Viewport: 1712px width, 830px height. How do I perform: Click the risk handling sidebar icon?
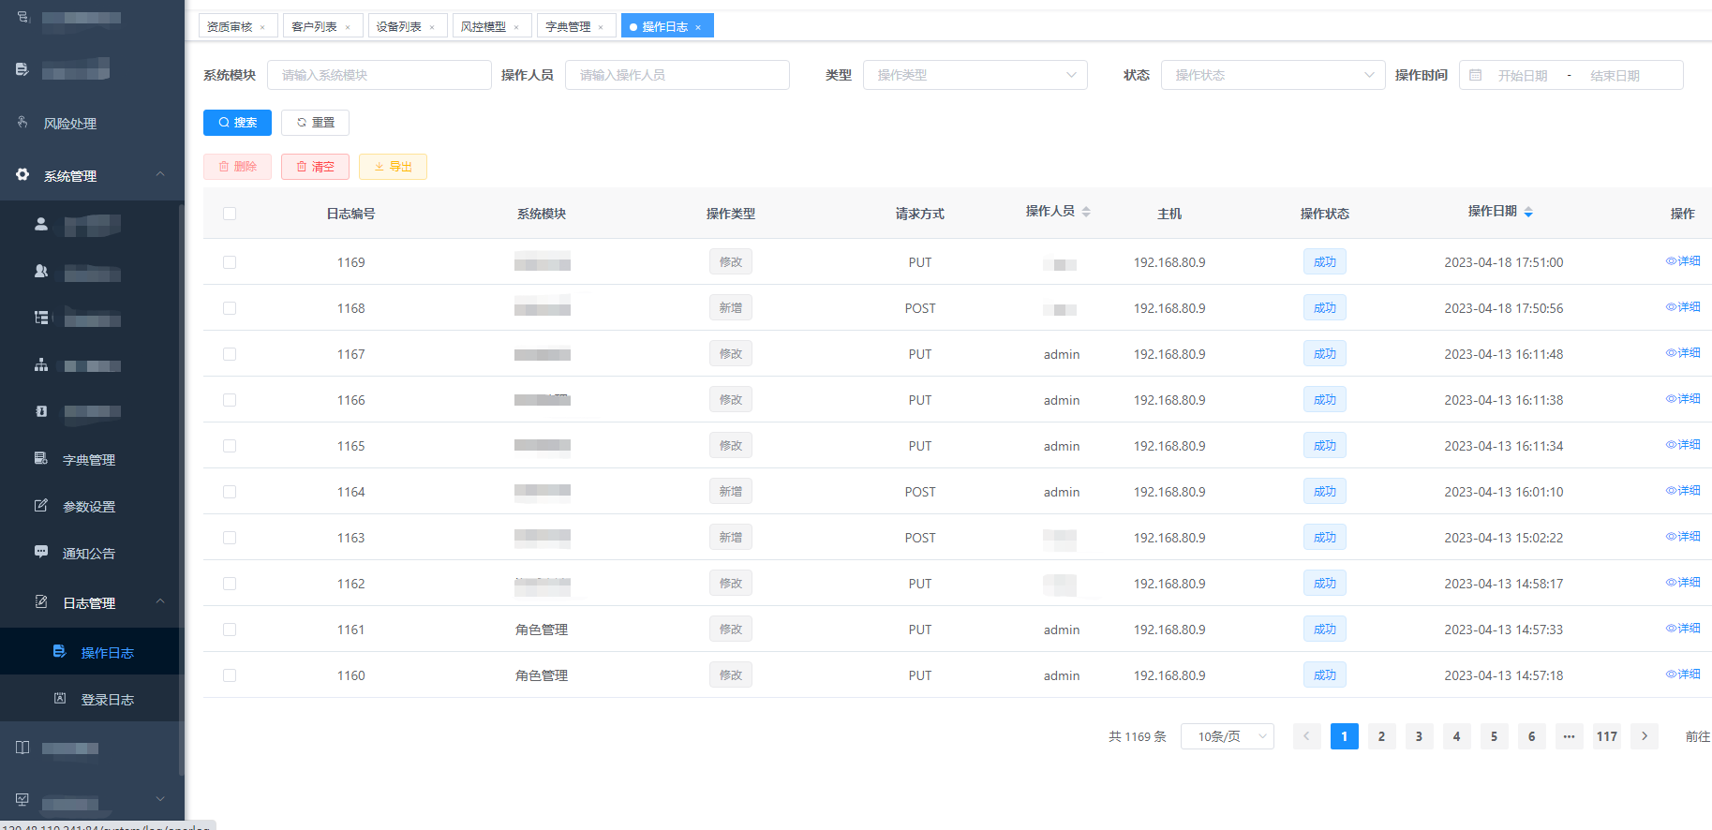22,122
